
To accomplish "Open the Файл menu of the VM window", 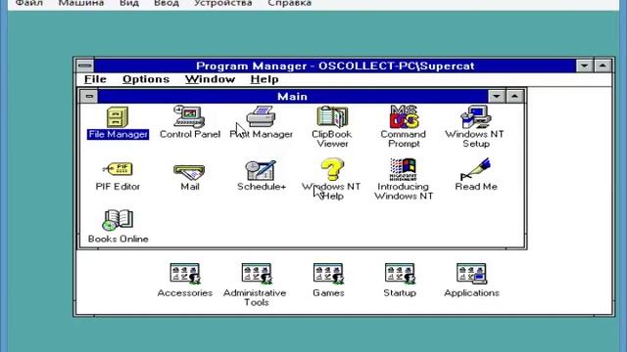I will (x=29, y=3).
